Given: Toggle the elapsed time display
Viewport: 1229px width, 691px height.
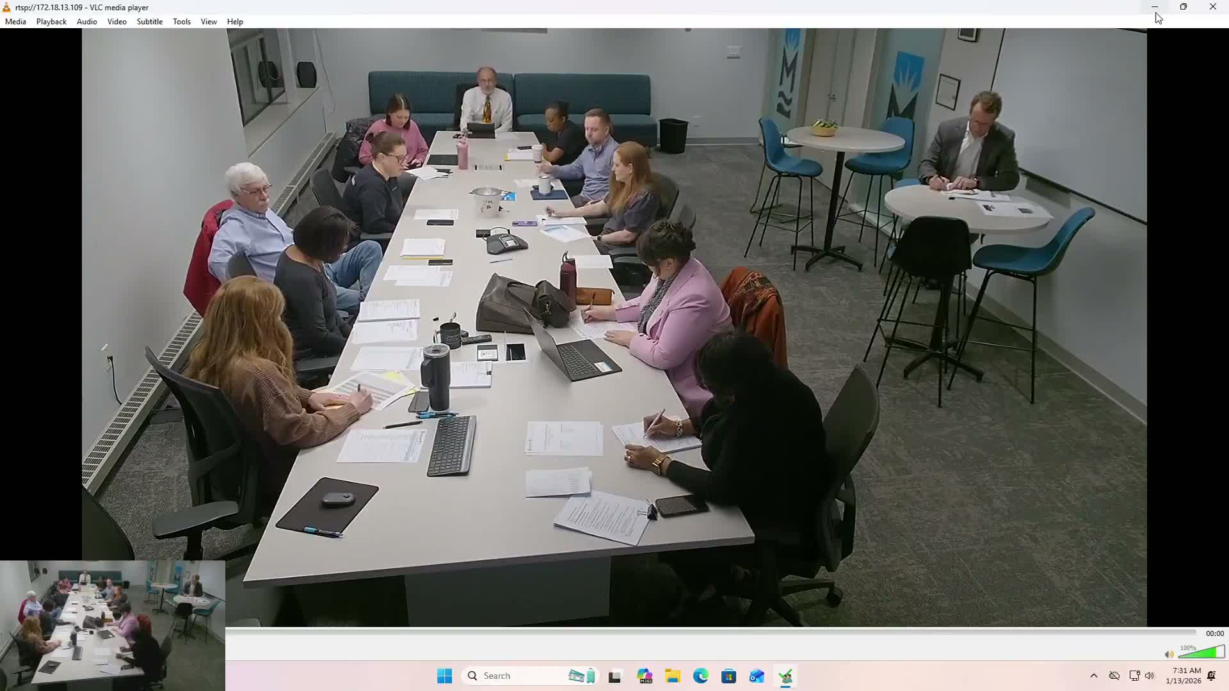Looking at the screenshot, I should [x=1214, y=633].
